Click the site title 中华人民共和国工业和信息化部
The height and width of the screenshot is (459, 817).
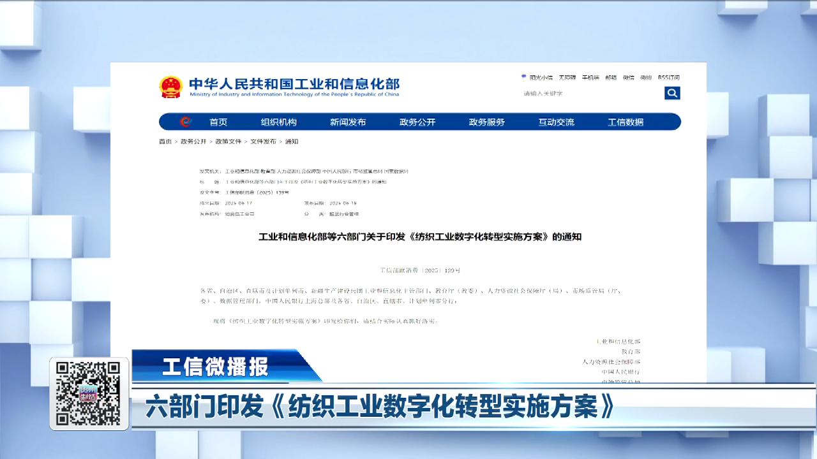294,84
